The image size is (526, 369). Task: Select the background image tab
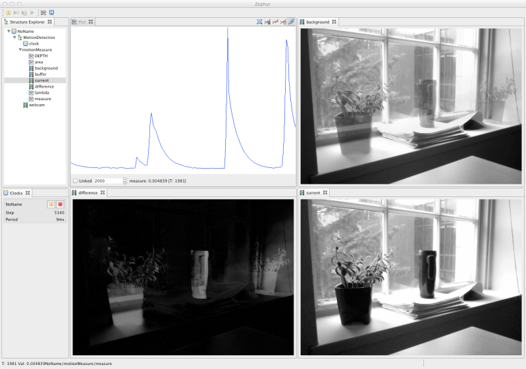(x=317, y=22)
